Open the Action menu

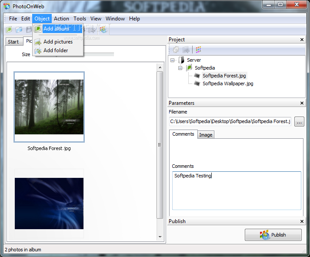(x=61, y=19)
